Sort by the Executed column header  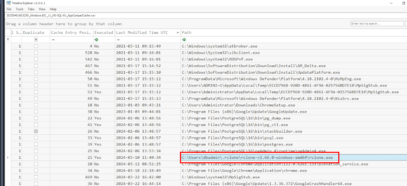[x=104, y=32]
